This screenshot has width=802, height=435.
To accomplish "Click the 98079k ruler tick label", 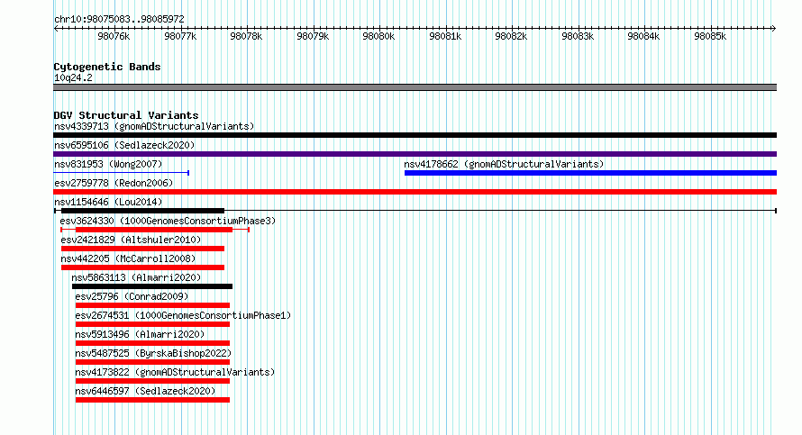I will tap(313, 36).
